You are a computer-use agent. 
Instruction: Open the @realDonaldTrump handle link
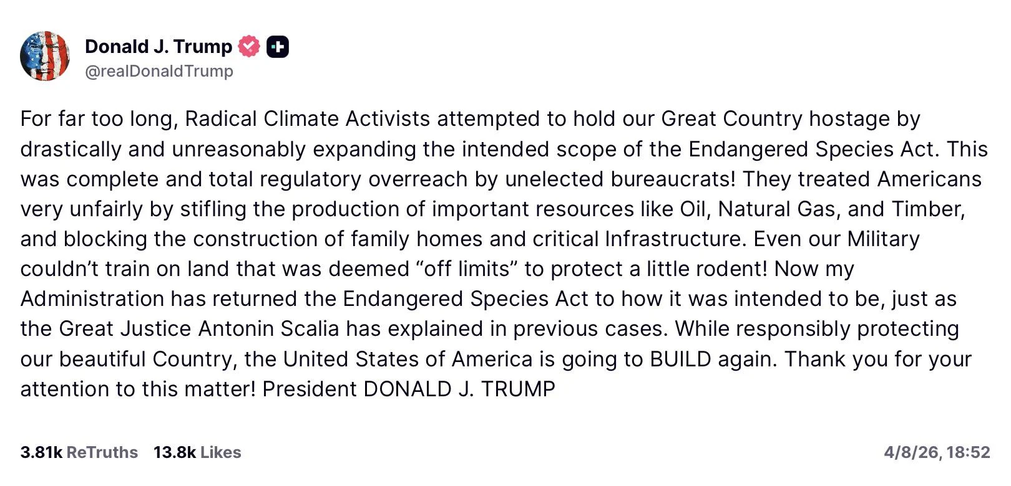point(159,71)
